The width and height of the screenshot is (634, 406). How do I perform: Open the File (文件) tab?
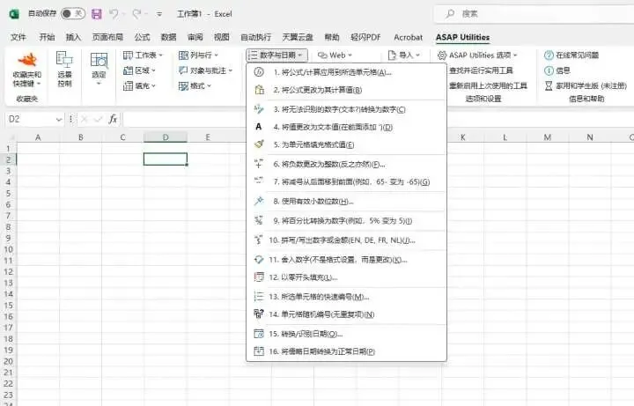[18, 37]
